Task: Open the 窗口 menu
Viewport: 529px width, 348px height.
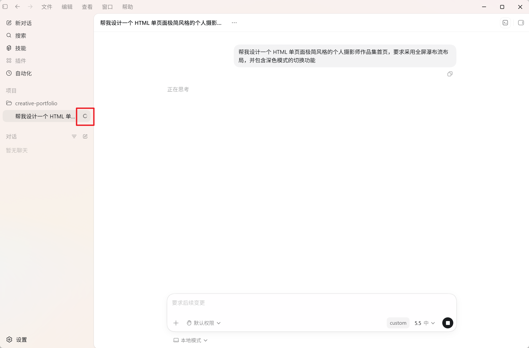Action: [x=107, y=7]
